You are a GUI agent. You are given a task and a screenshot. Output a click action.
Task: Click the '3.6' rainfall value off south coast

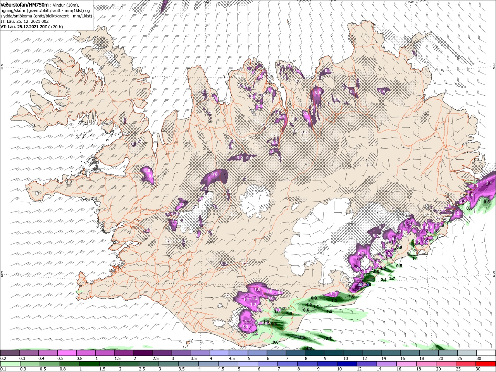point(302,338)
